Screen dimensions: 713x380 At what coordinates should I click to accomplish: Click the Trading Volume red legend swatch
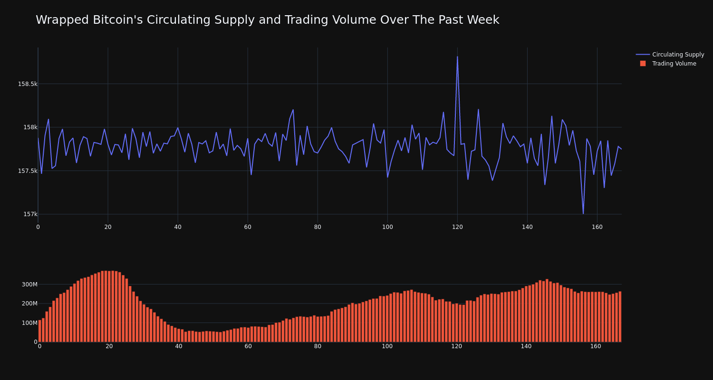pyautogui.click(x=643, y=64)
